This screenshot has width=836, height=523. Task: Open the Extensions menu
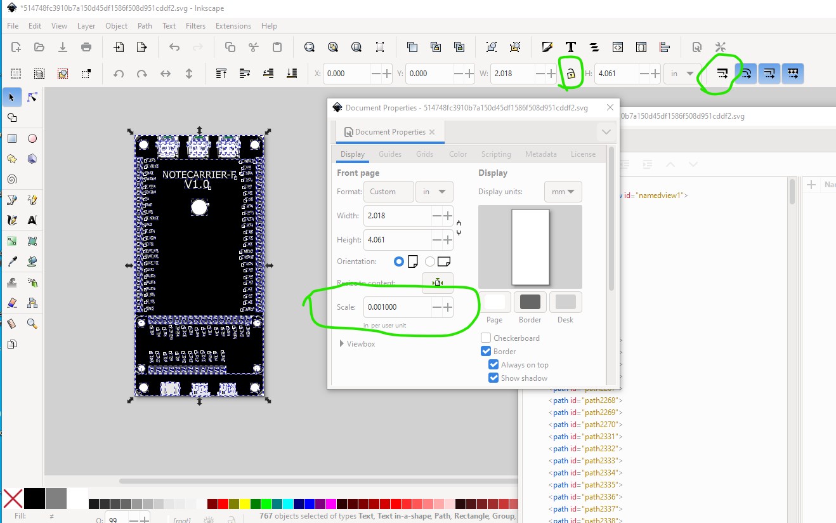233,26
